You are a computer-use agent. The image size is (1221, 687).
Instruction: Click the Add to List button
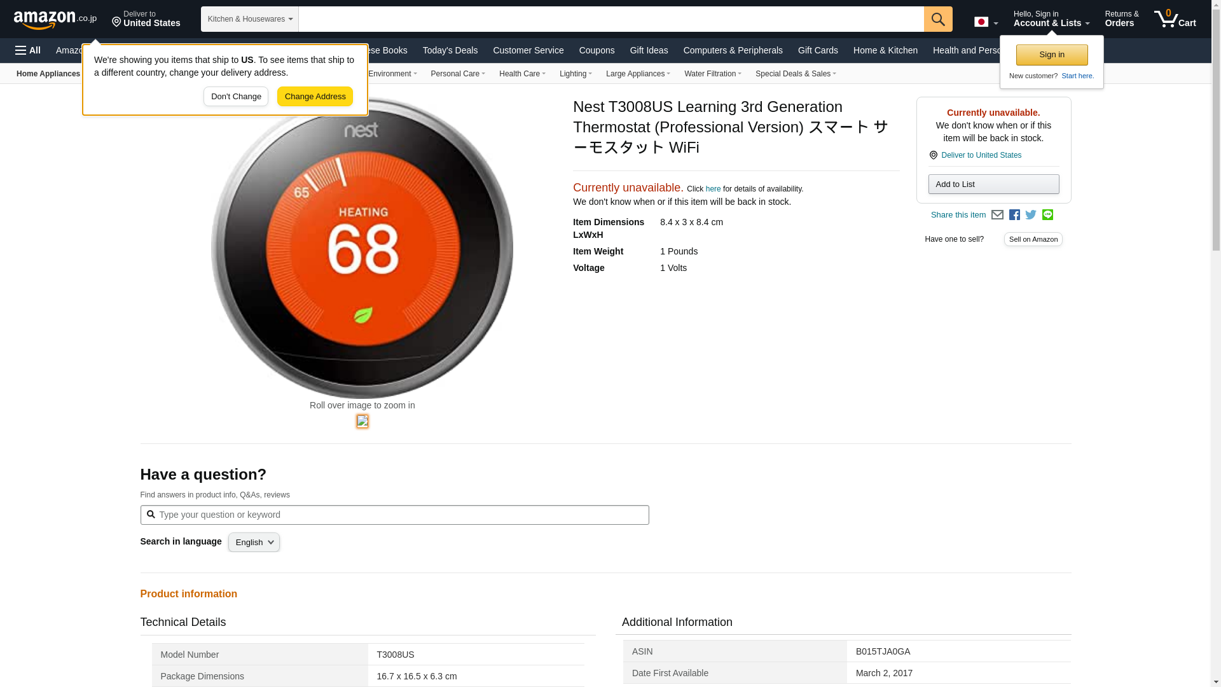[x=993, y=184]
